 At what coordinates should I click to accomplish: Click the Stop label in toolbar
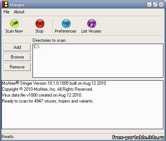pos(39,31)
